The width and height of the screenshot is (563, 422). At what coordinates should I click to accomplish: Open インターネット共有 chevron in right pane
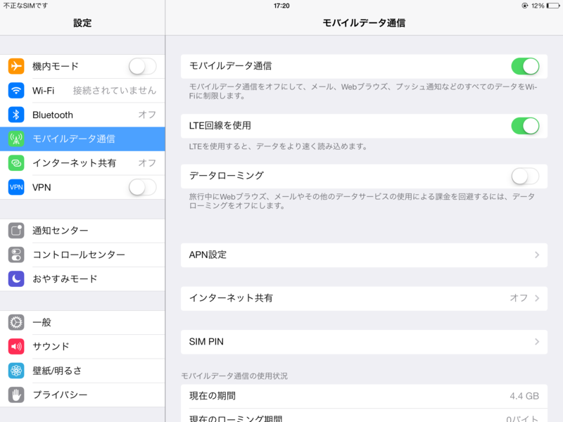point(537,298)
